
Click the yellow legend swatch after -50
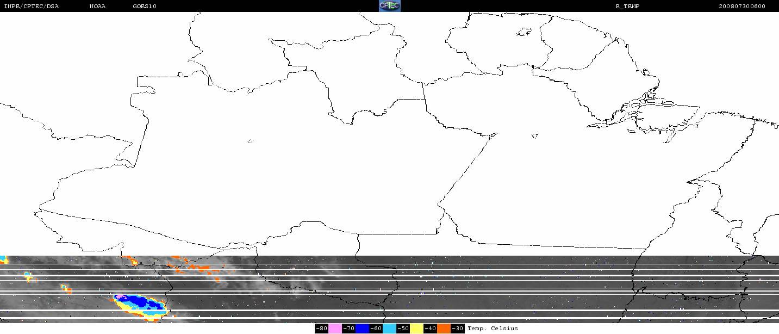(416, 329)
